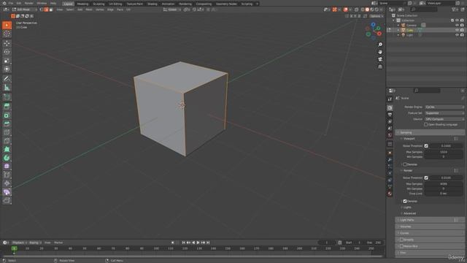
Task: Expand the Sampling Advanced subpanel
Action: pos(409,213)
